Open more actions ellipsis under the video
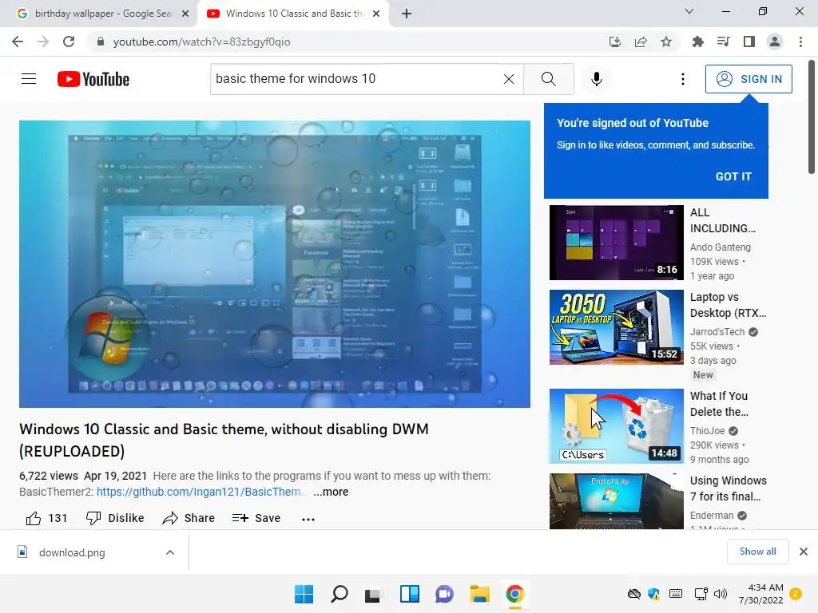Screen dimensions: 818x613 [308, 519]
